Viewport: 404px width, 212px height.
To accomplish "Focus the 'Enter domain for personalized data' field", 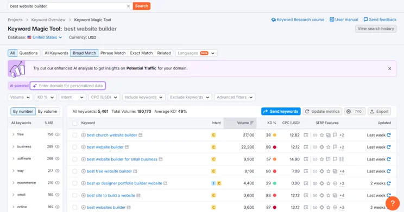I will pyautogui.click(x=68, y=86).
